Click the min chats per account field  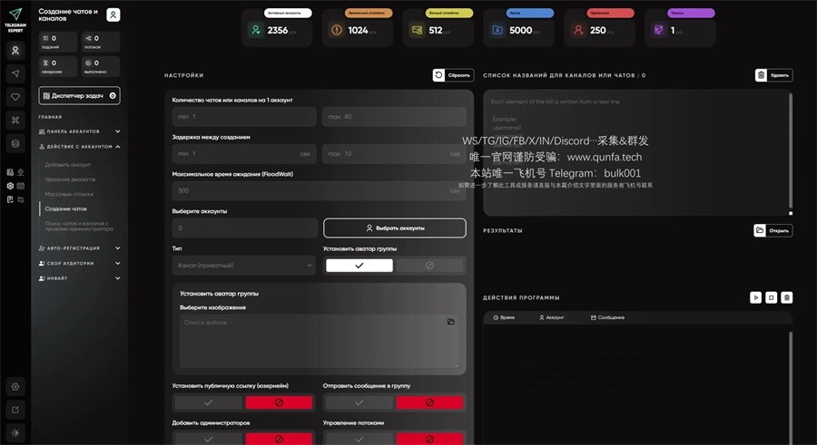(244, 117)
